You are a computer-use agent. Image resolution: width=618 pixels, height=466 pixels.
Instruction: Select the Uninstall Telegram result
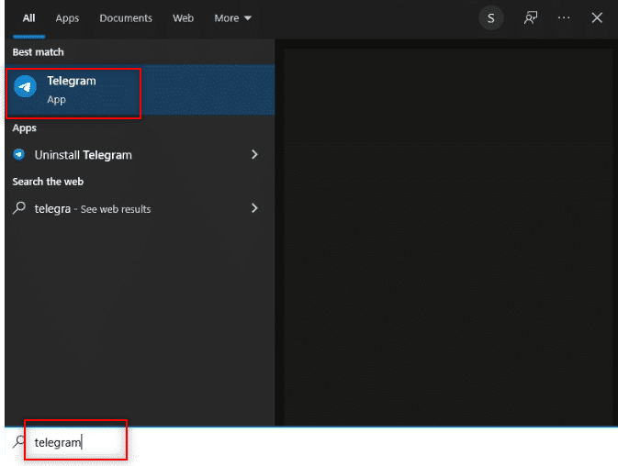point(140,155)
